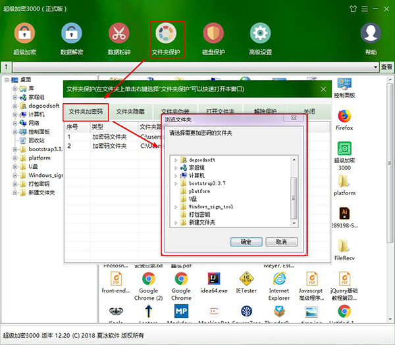Click the 文件夹加密码 tab button

(x=86, y=112)
